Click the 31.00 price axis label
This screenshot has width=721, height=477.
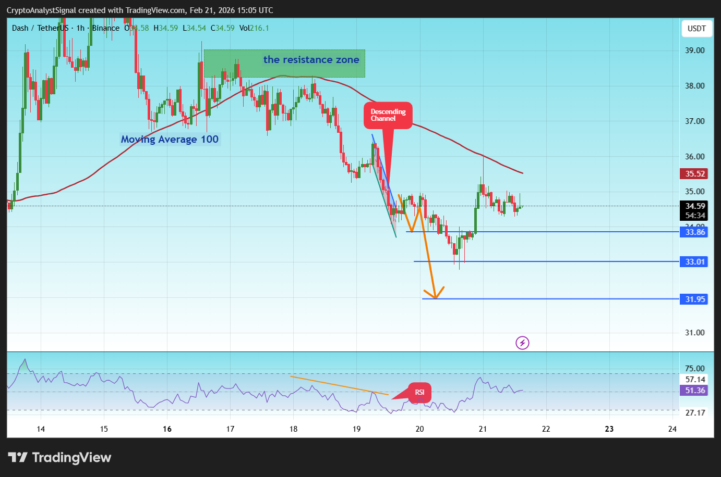pos(695,333)
